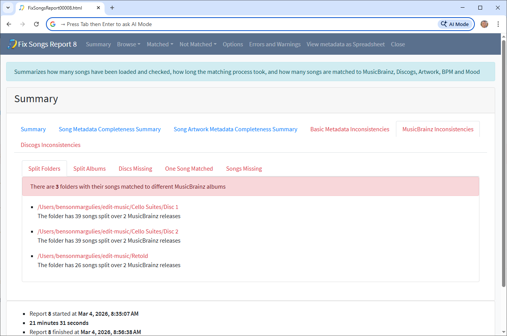Reload the page with the refresh icon
The image size is (507, 336).
[36, 24]
